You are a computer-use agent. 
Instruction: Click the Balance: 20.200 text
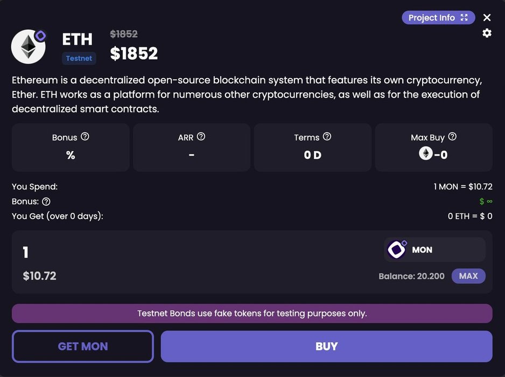(411, 276)
